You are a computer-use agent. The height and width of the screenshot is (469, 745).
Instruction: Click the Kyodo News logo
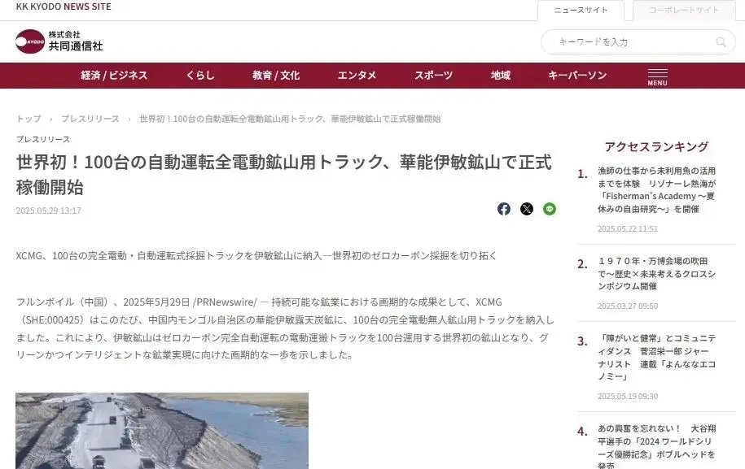pyautogui.click(x=59, y=41)
